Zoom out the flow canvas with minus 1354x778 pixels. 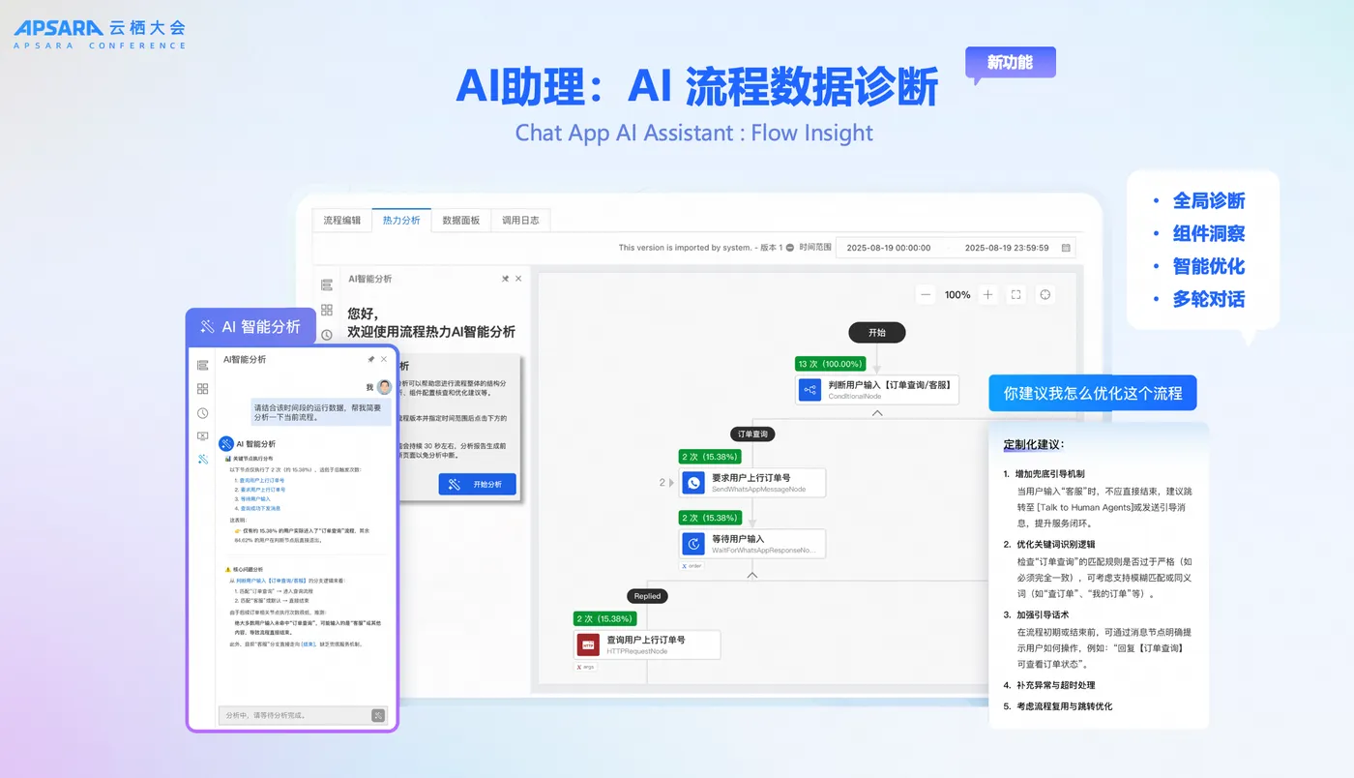pos(926,294)
